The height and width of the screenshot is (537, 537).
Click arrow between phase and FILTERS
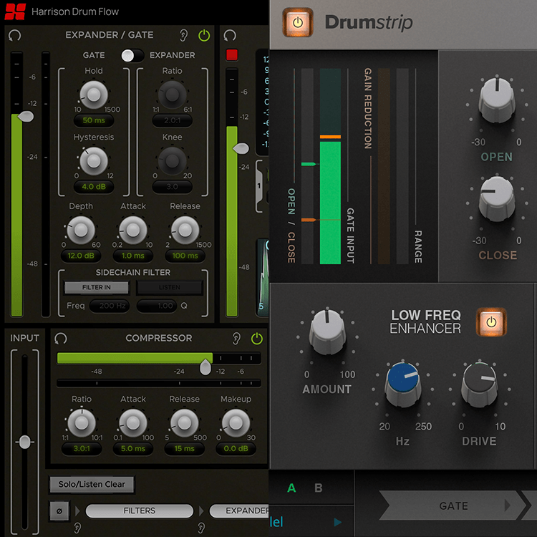click(x=77, y=511)
